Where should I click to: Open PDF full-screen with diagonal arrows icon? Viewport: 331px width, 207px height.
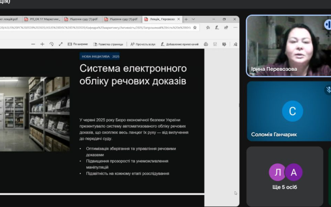61,44
